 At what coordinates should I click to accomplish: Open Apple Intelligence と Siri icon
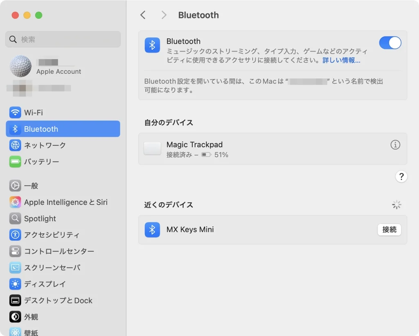pos(15,202)
